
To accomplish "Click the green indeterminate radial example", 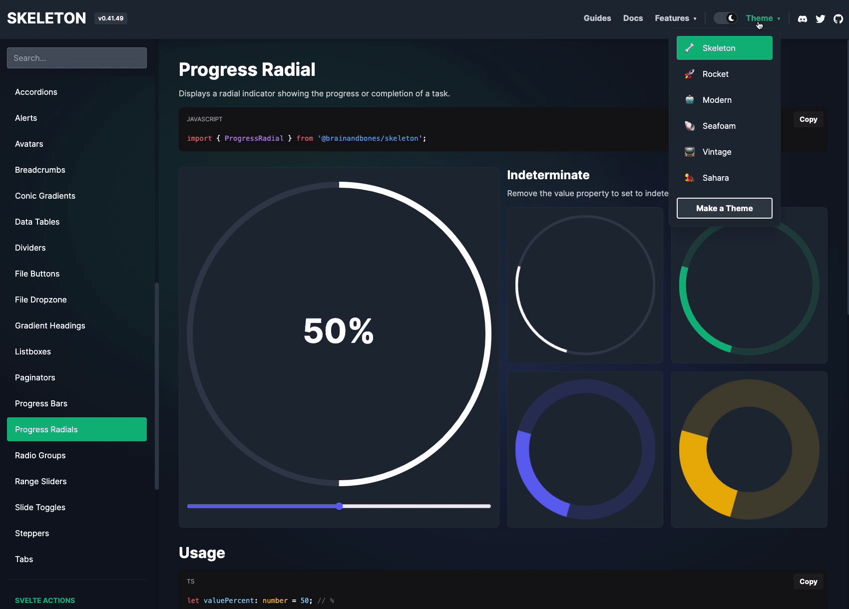I will coord(749,285).
